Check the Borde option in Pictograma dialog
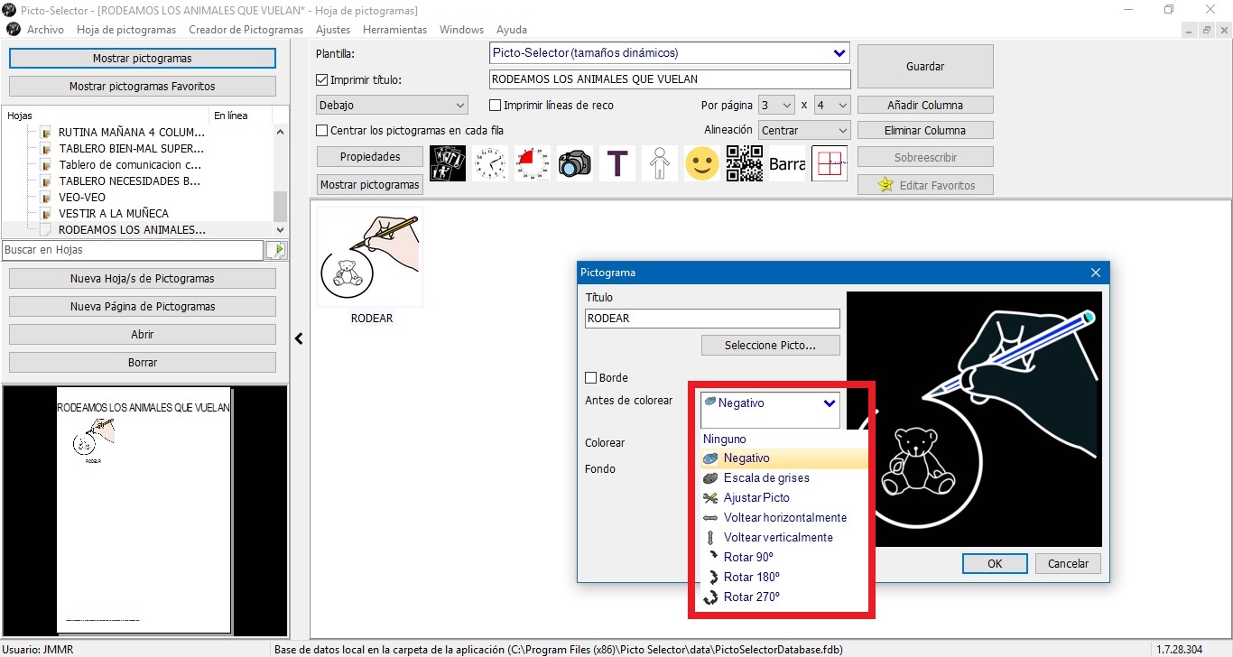This screenshot has height=657, width=1233. pos(591,377)
